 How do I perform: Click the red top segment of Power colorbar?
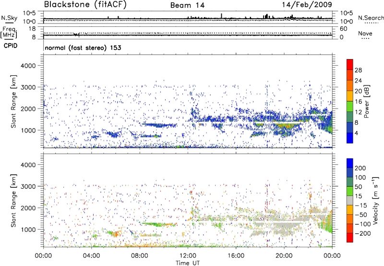pos(350,65)
